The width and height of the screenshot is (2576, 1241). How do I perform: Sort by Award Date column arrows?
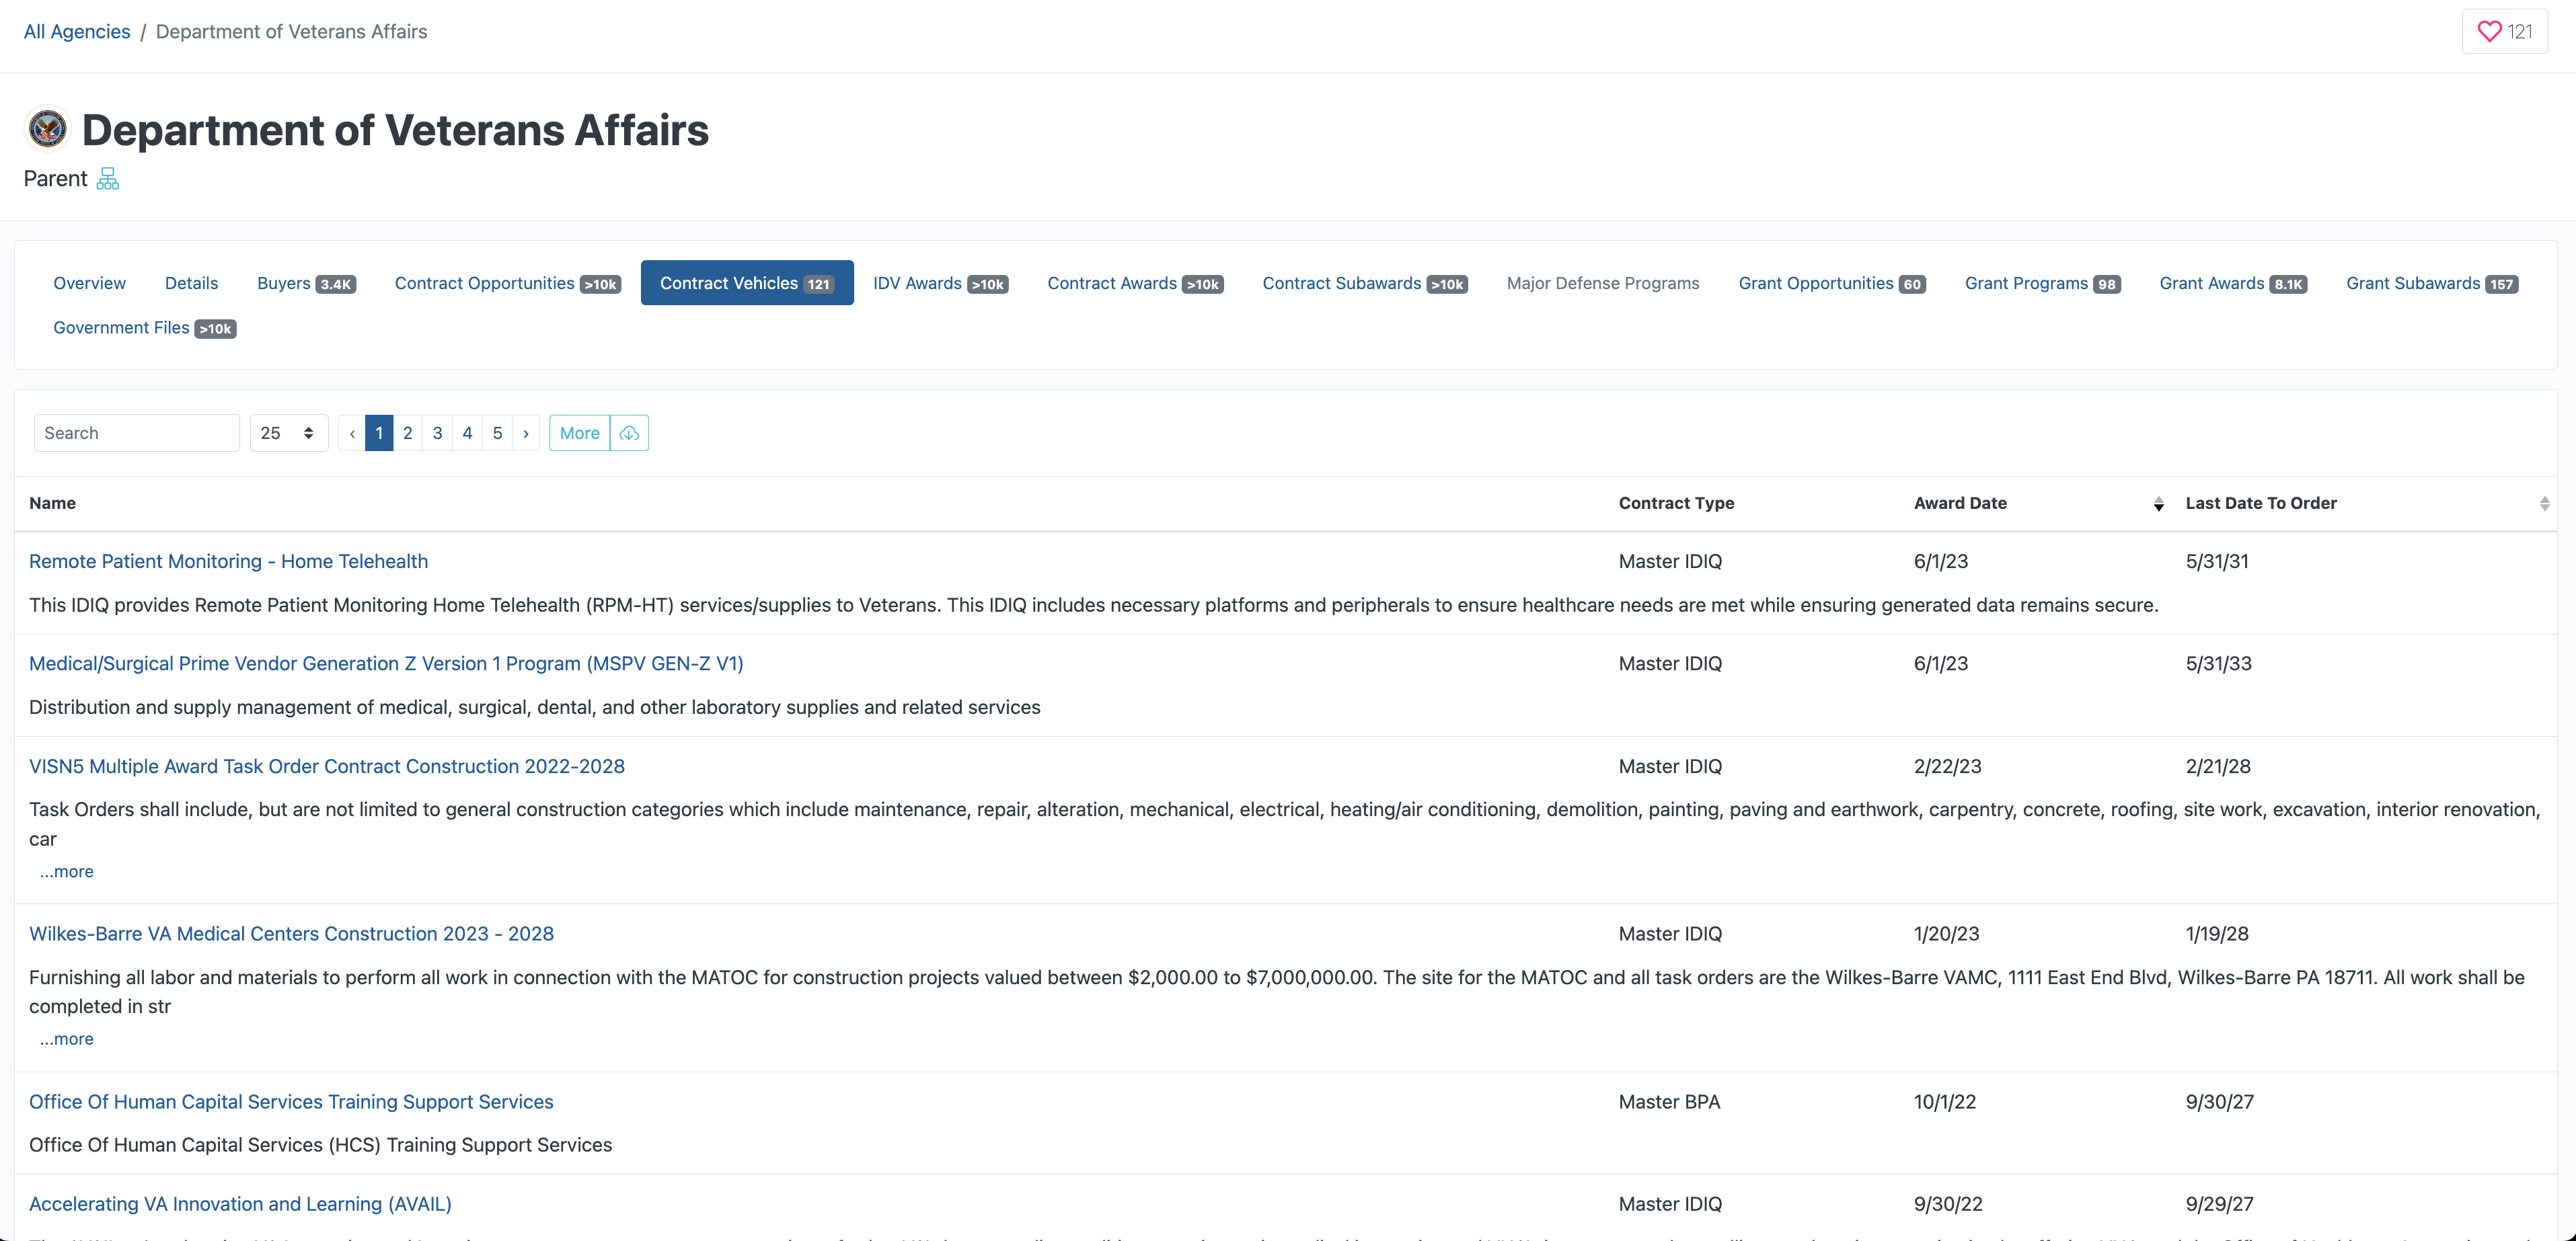(2158, 504)
